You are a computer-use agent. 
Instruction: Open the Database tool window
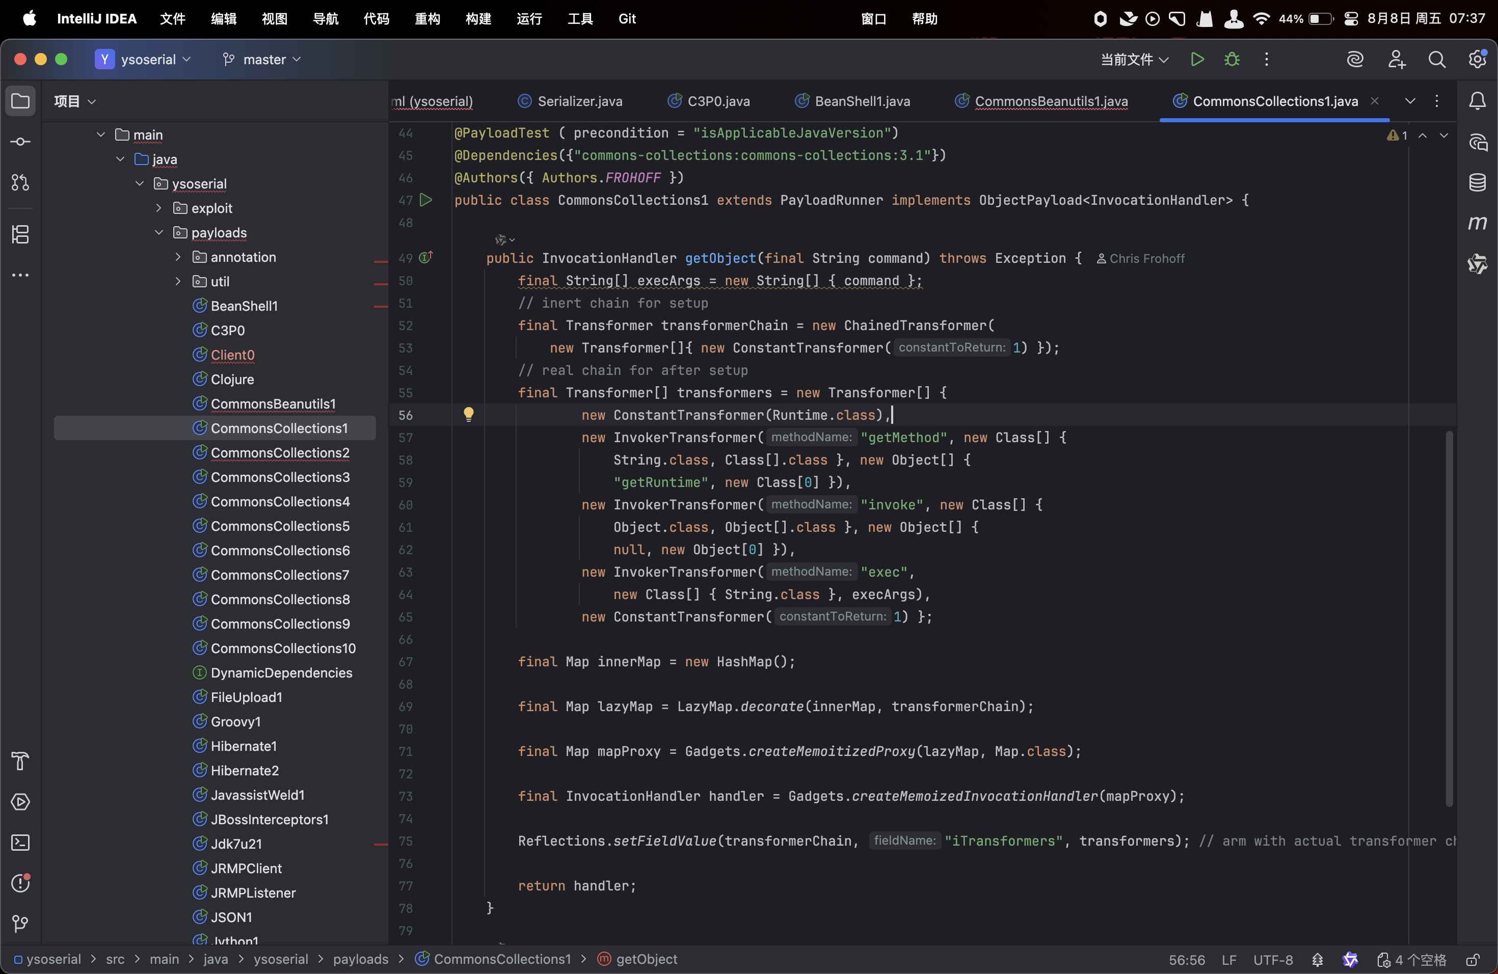1477,182
